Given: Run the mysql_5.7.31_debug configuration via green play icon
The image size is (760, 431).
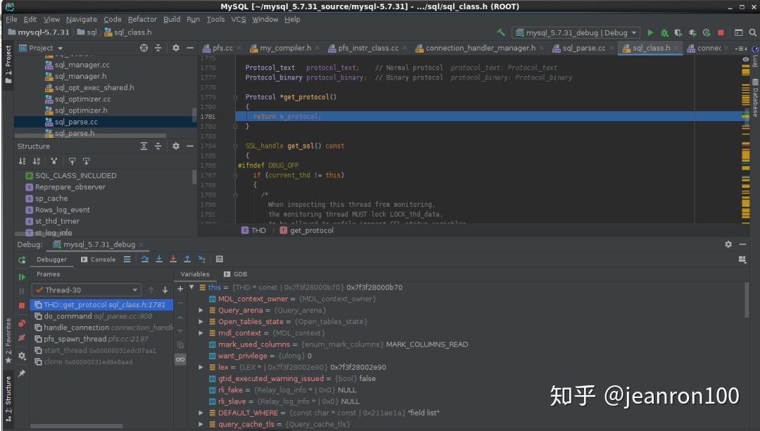Looking at the screenshot, I should click(x=650, y=32).
